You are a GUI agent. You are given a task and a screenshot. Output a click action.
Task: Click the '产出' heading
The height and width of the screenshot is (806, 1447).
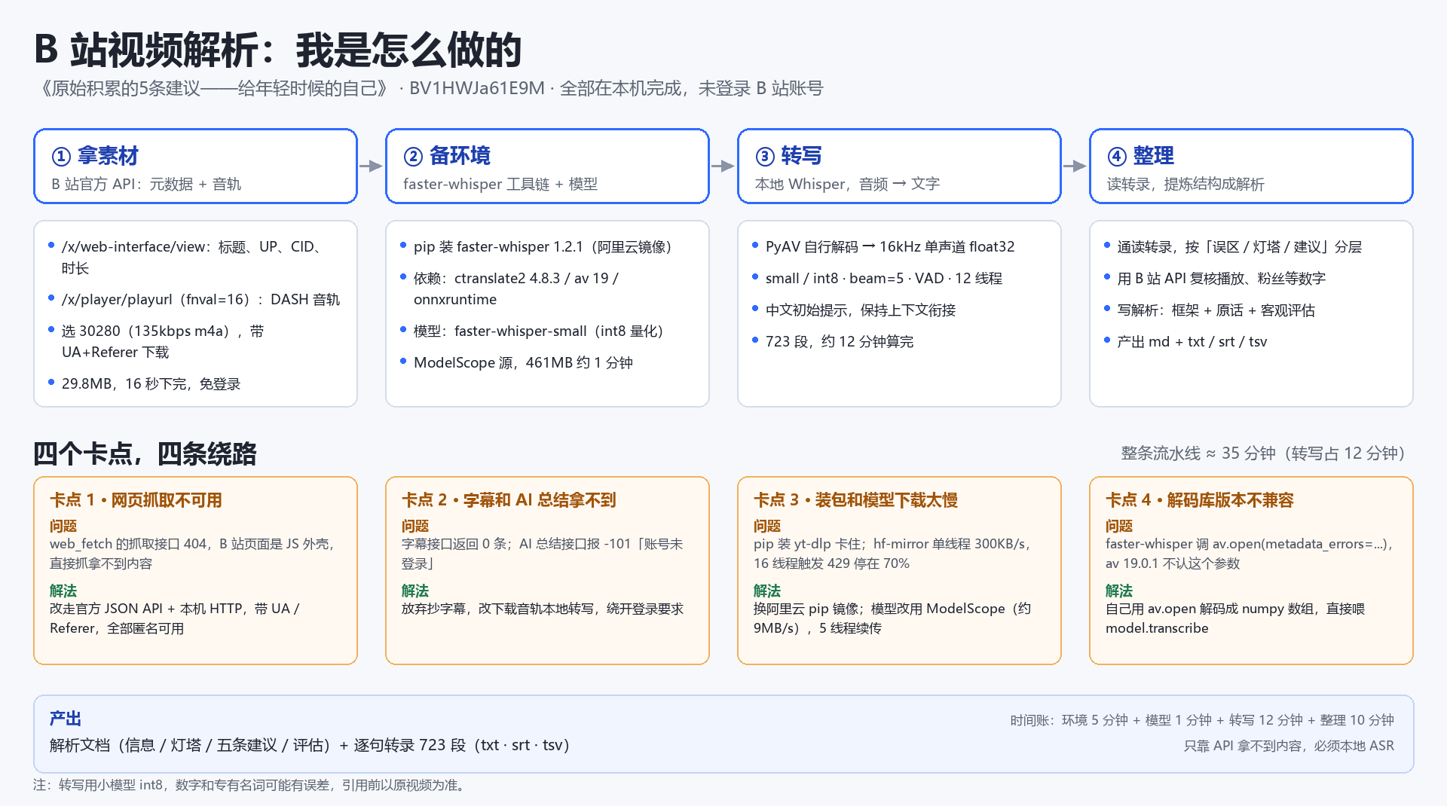pyautogui.click(x=66, y=718)
